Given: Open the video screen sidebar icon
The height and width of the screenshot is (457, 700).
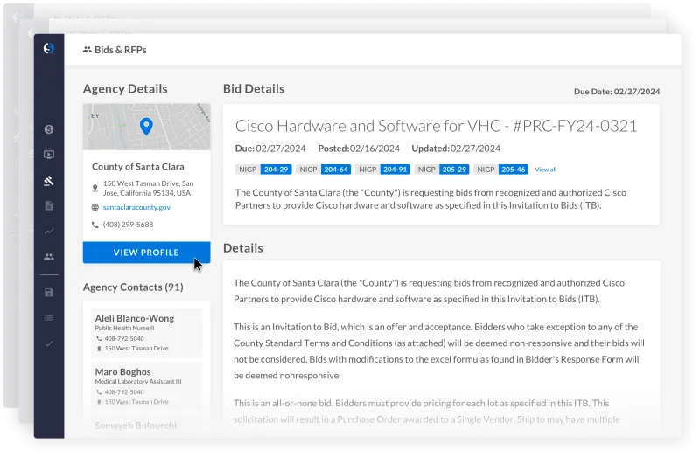Looking at the screenshot, I should [49, 156].
